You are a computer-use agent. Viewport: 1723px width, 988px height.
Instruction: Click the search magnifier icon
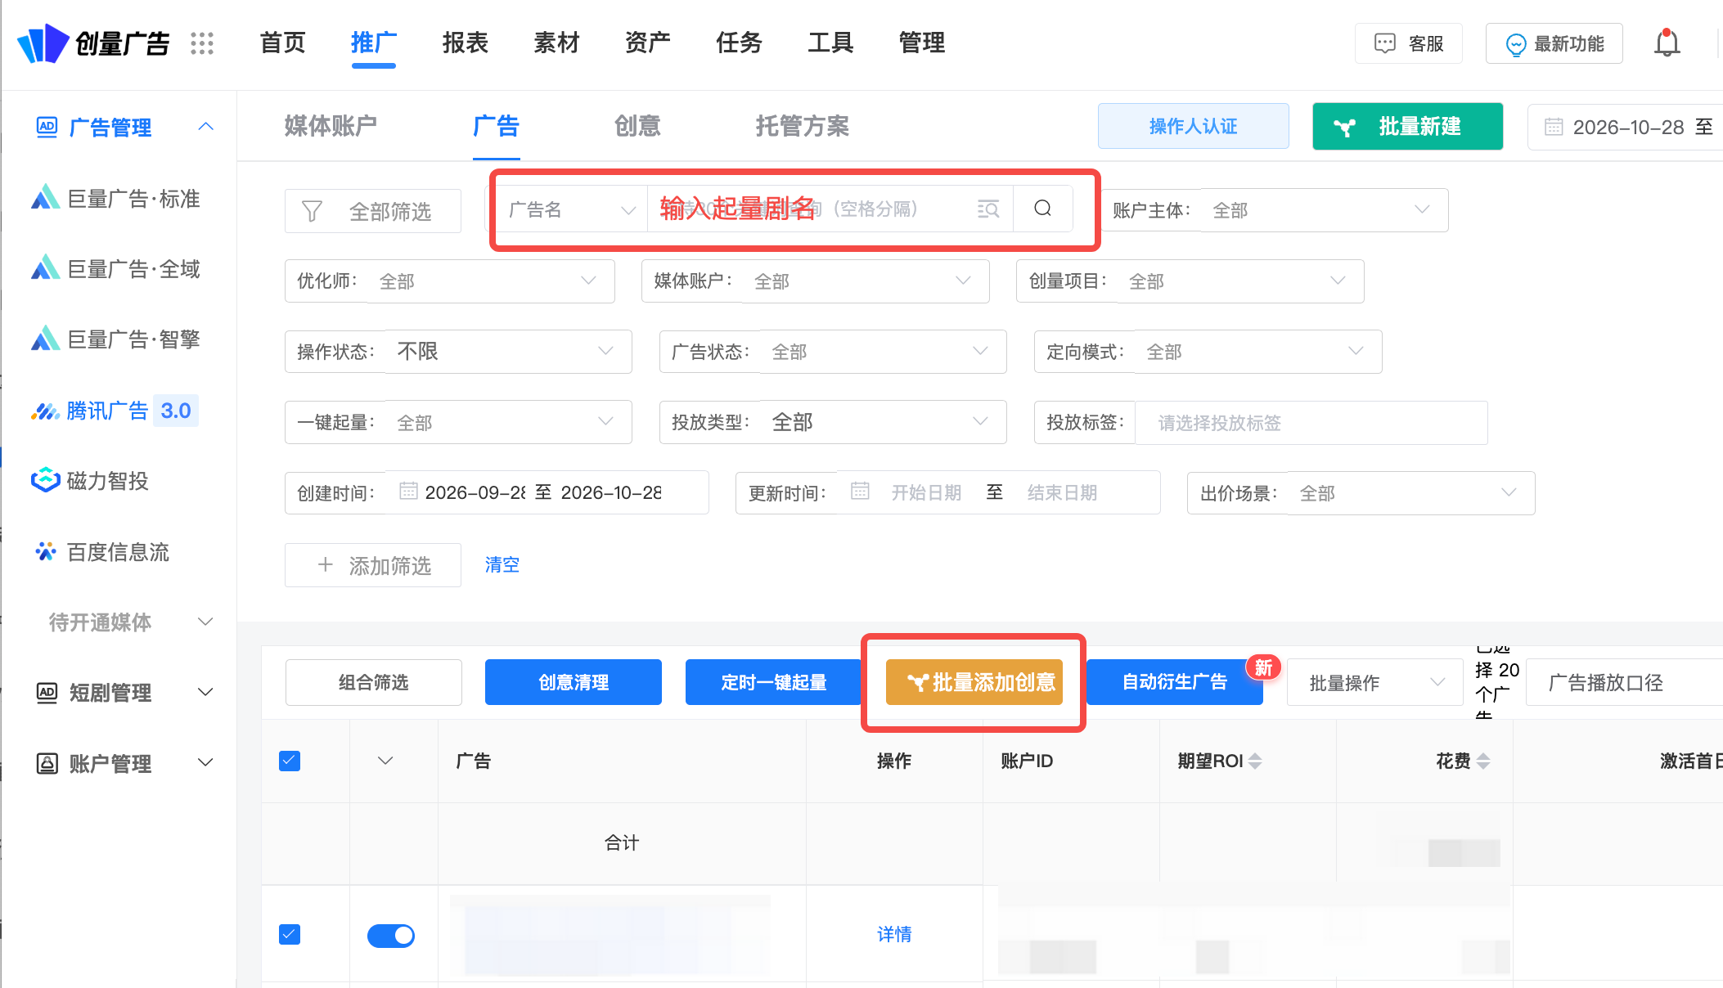coord(1042,209)
